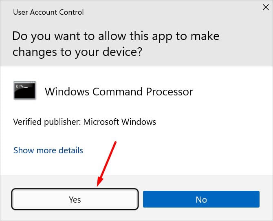
Task: Click the black console window icon
Action: point(24,91)
